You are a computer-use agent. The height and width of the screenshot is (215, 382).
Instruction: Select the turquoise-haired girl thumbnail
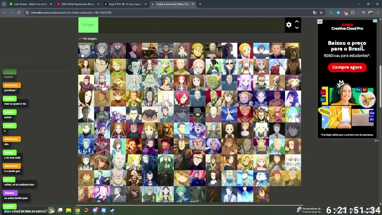[x=293, y=114]
